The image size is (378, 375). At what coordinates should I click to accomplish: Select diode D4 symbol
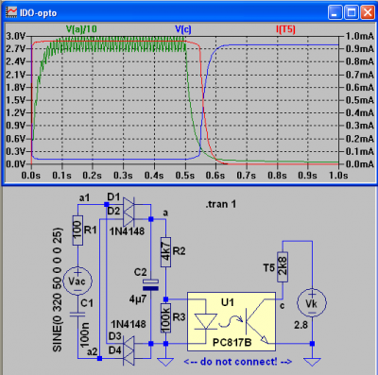click(129, 358)
